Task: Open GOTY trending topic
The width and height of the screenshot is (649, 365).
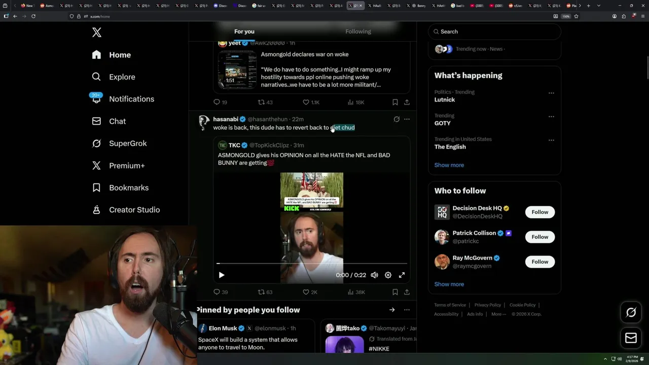Action: [x=443, y=123]
